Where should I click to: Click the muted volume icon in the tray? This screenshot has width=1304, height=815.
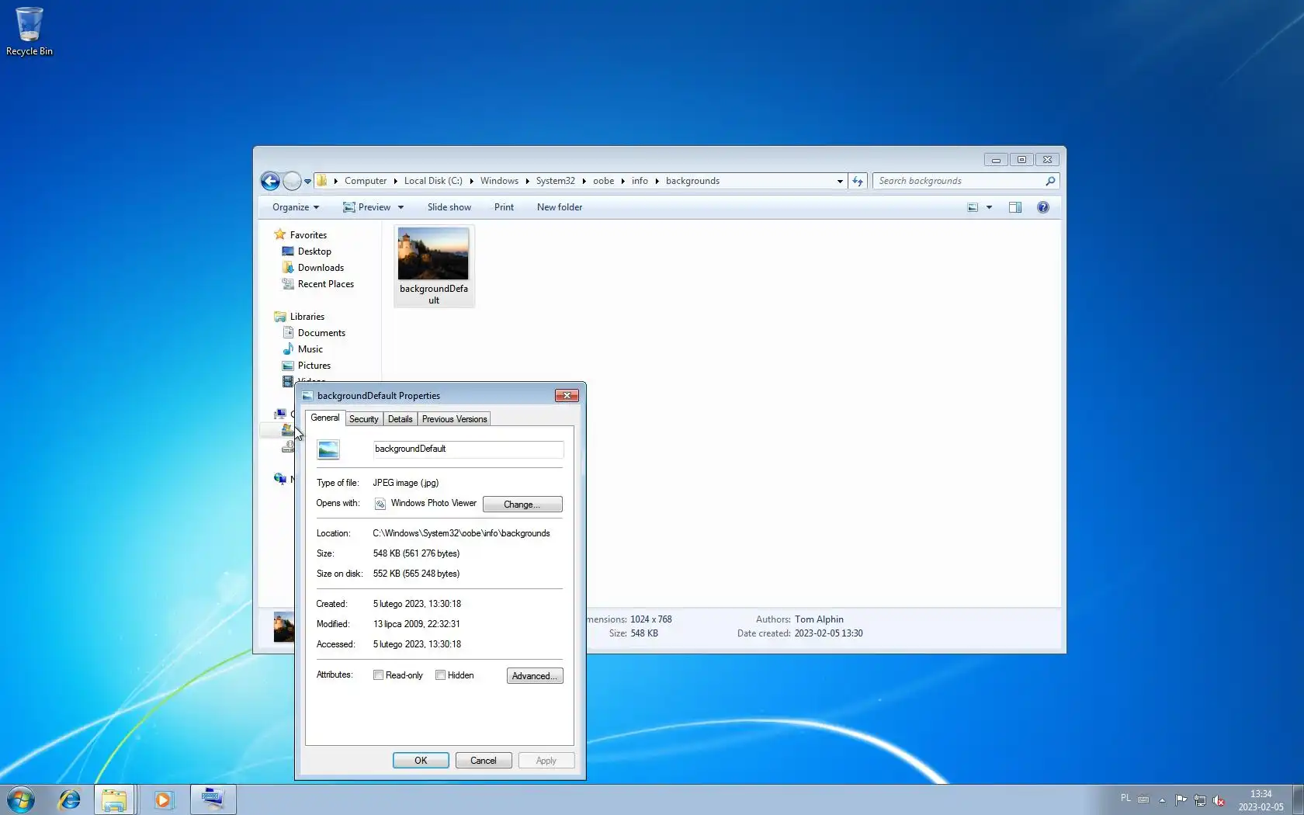coord(1219,799)
